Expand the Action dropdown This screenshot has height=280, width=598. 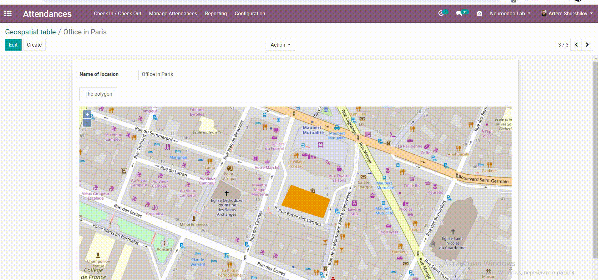coord(281,45)
